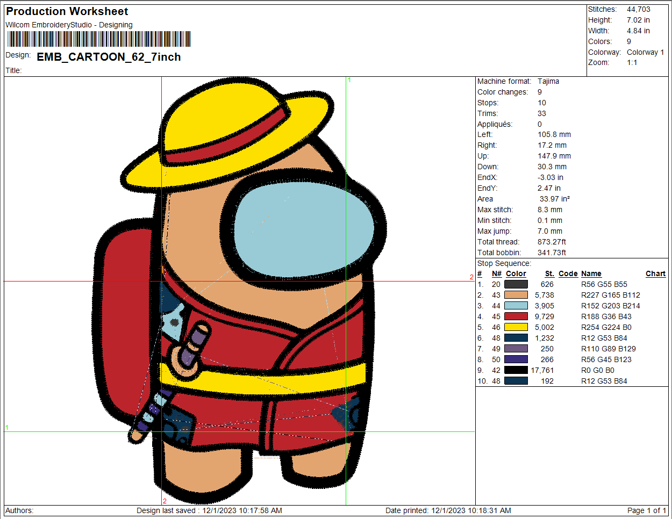The width and height of the screenshot is (672, 519).
Task: Click the Machine format Tajima value
Action: point(548,81)
